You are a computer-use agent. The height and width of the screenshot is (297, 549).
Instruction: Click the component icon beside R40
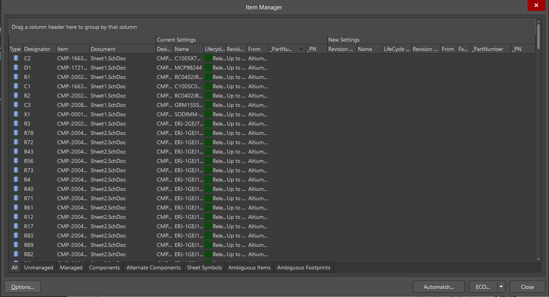pos(15,189)
